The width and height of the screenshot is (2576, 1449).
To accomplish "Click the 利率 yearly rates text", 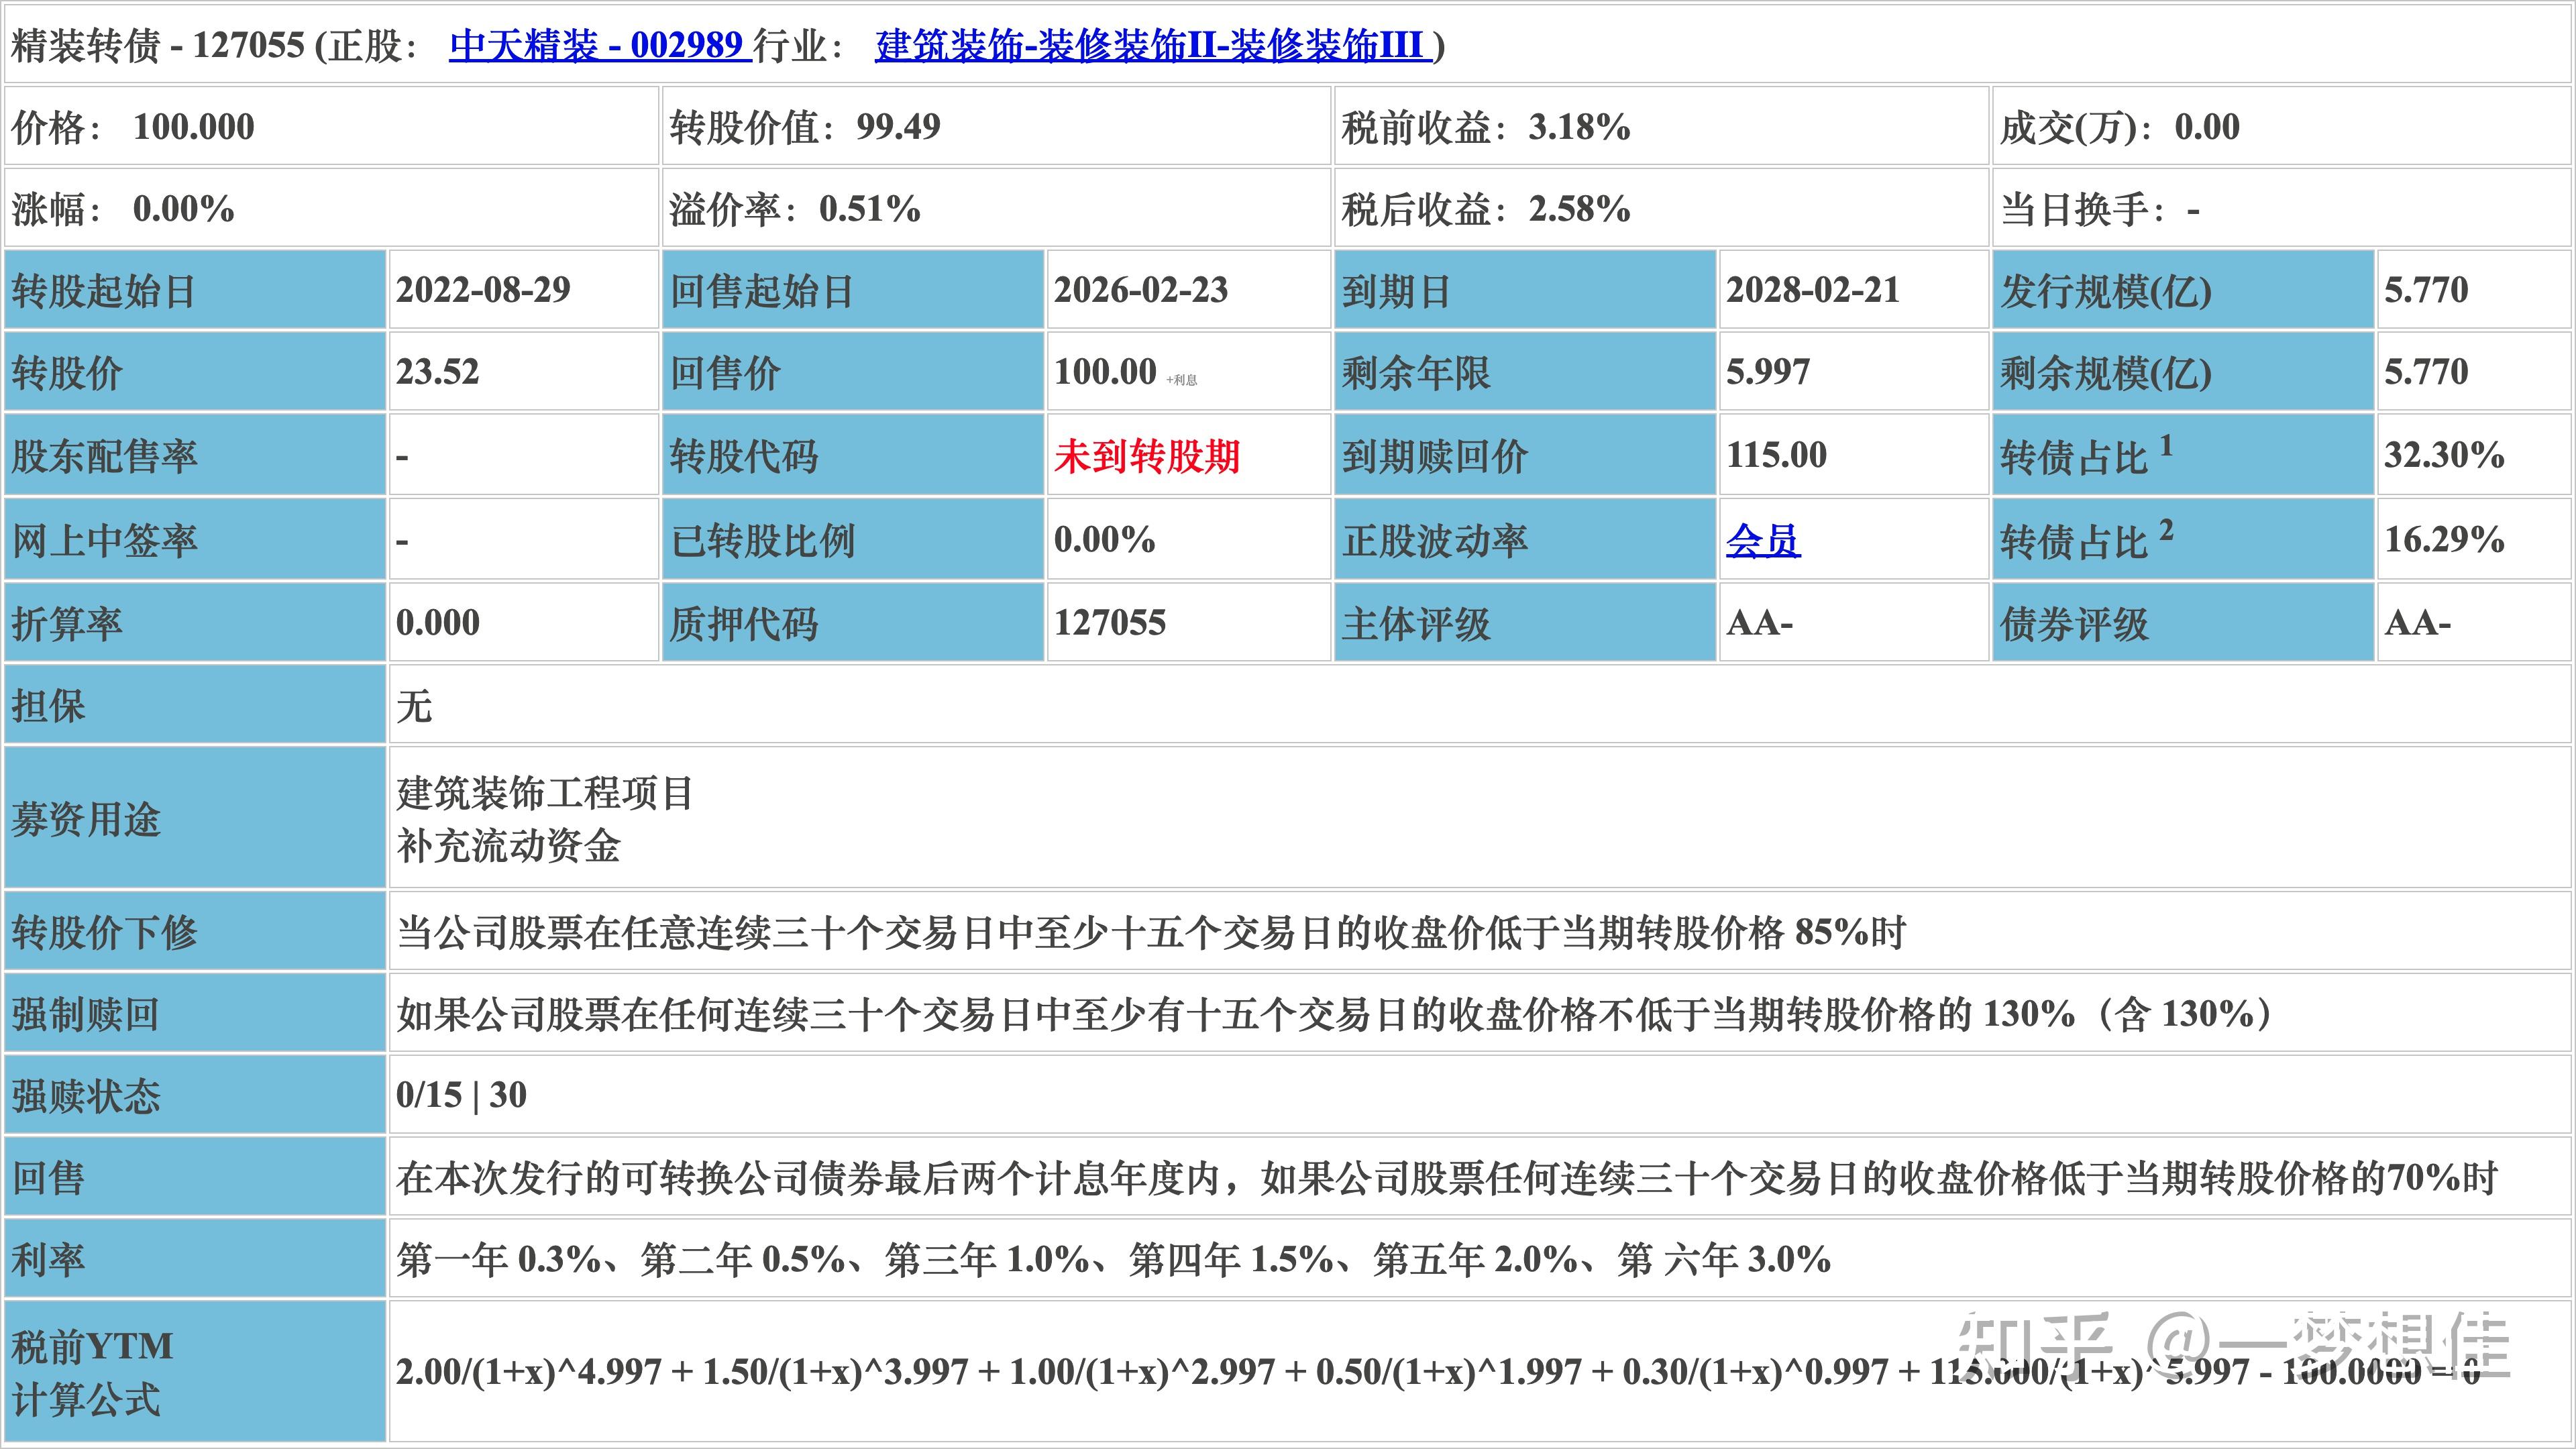I will [x=1113, y=1259].
